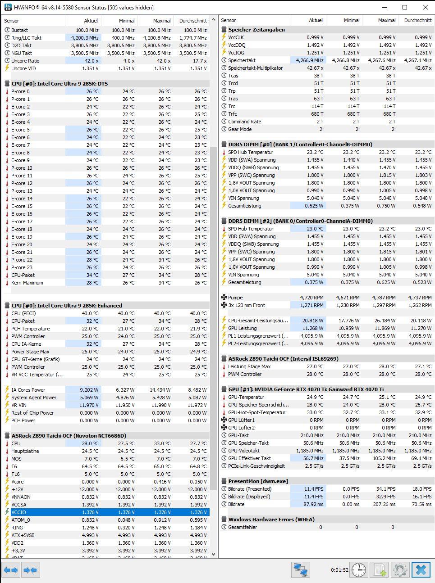Screen dimensions: 435x583
Task: Click the Sensor column header above Bustakt
Action: (34, 21)
